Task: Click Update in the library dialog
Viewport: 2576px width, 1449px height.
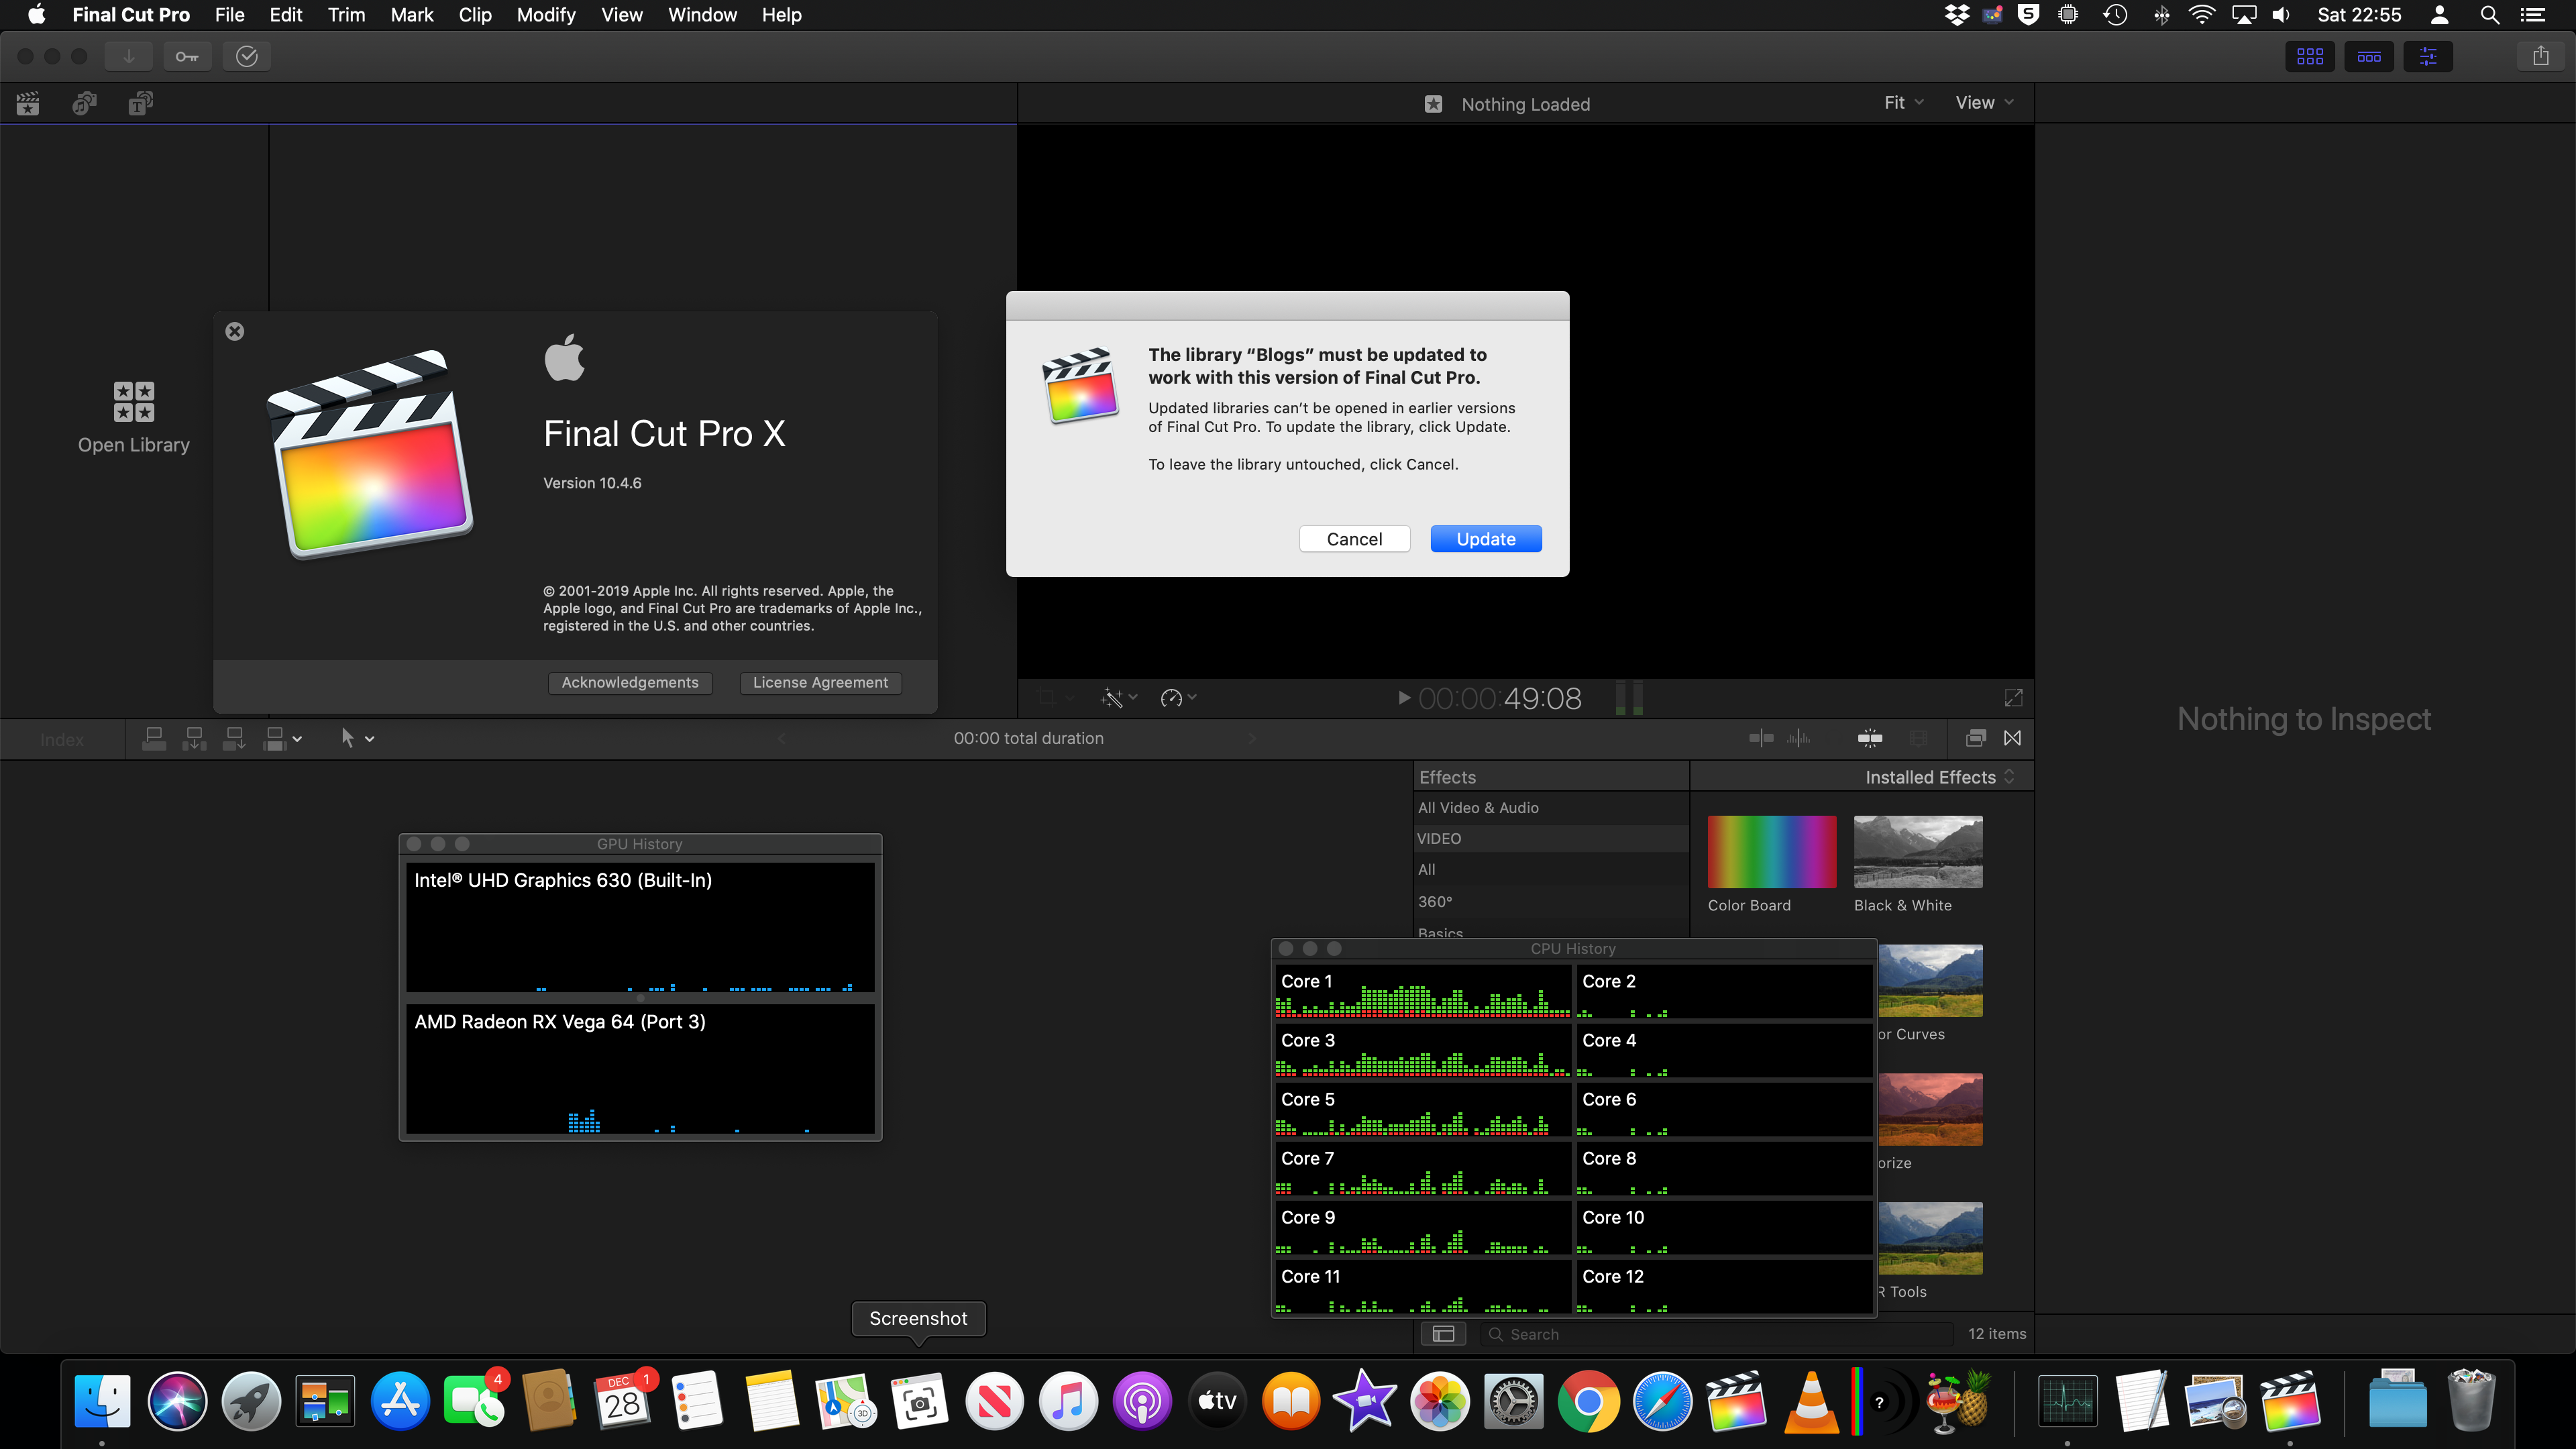Action: (1485, 539)
